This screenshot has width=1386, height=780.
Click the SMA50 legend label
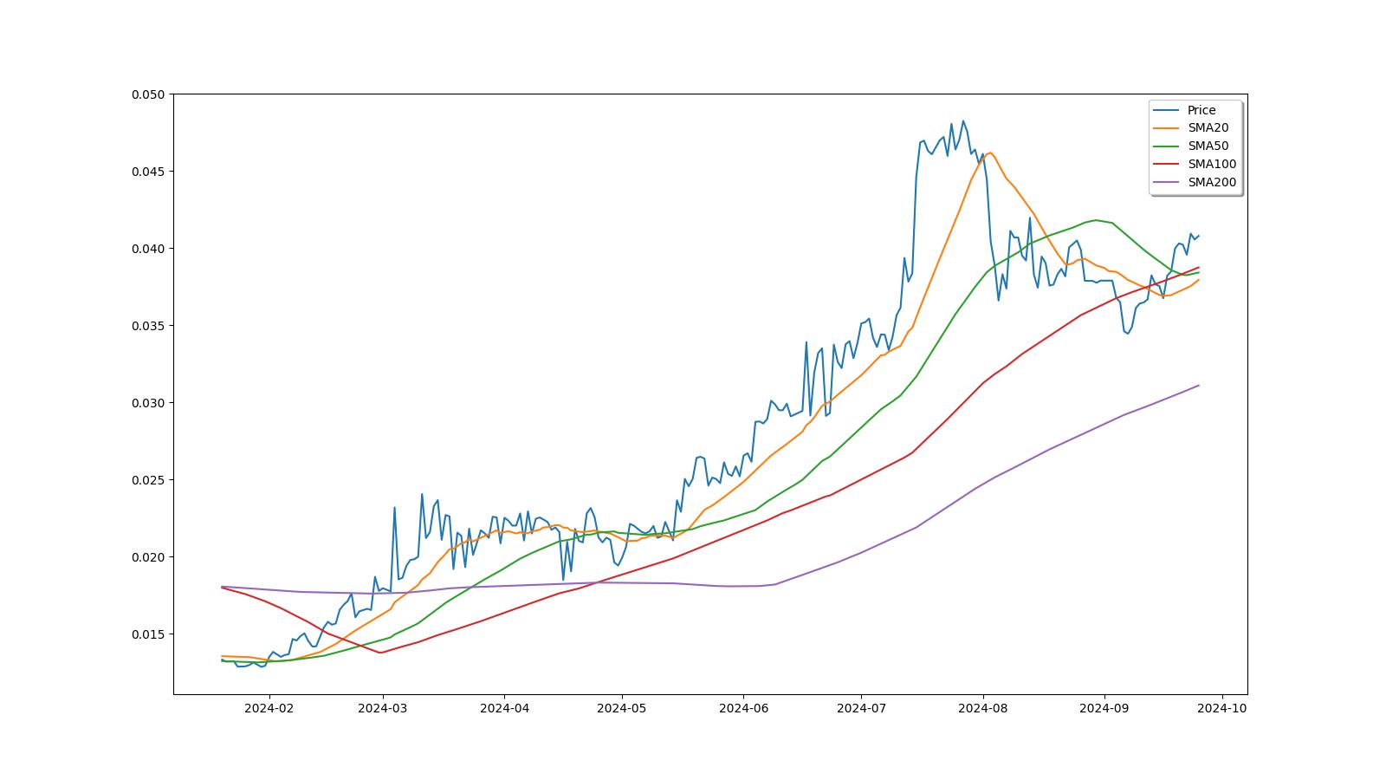1208,146
